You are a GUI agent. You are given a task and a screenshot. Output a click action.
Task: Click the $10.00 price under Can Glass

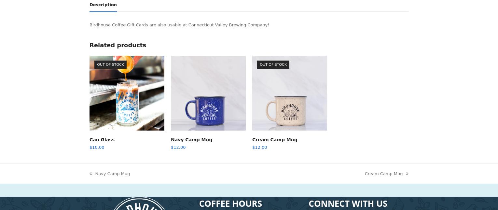[x=97, y=147]
